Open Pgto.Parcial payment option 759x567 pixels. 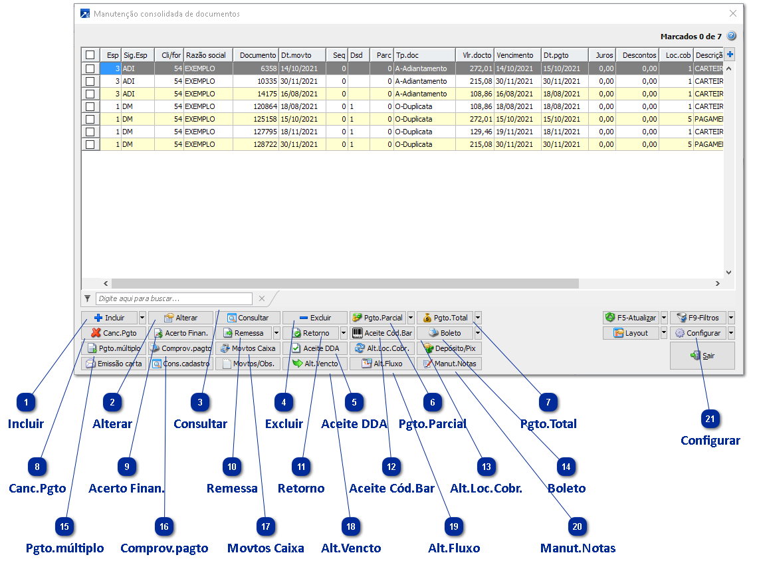378,318
